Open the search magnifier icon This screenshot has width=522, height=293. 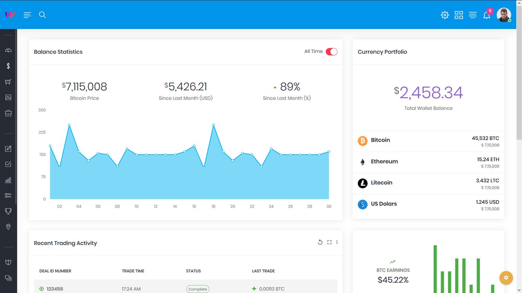[42, 15]
